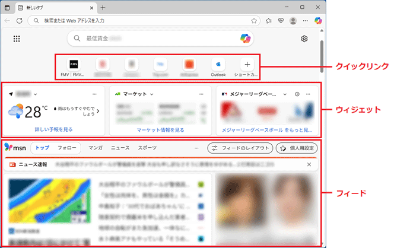The height and width of the screenshot is (248, 394).
Task: Open the ニュース feed category
Action: [120, 148]
